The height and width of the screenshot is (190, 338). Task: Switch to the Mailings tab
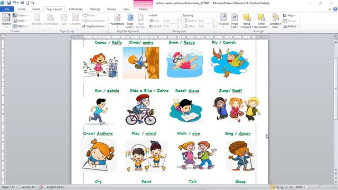tap(95, 9)
